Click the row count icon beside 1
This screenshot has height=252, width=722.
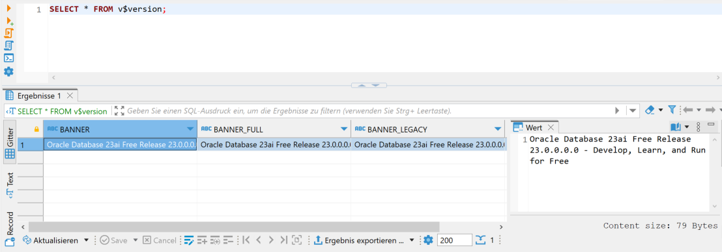481,240
